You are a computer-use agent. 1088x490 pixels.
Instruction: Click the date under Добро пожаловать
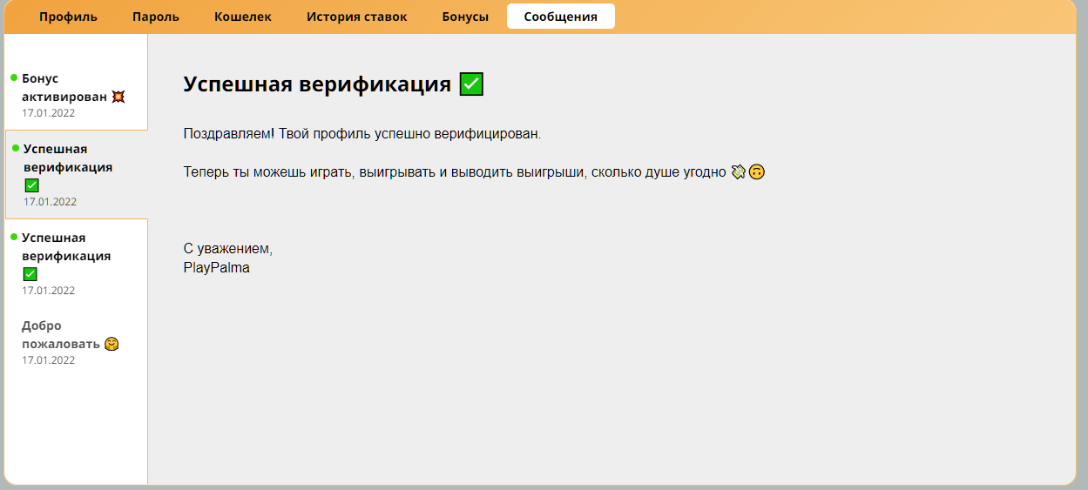pyautogui.click(x=49, y=360)
